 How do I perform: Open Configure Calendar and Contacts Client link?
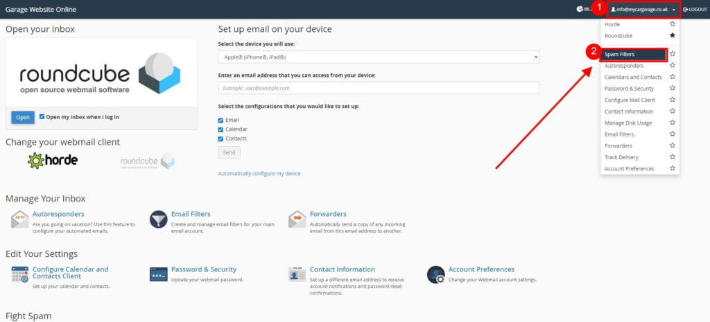click(x=70, y=273)
